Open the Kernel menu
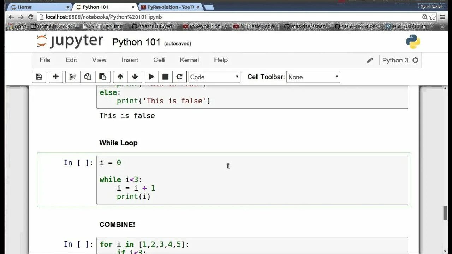Screen dimensions: 452x254 coord(189,60)
